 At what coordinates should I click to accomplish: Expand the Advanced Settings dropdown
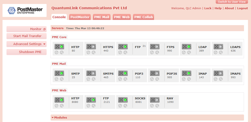pos(26,44)
